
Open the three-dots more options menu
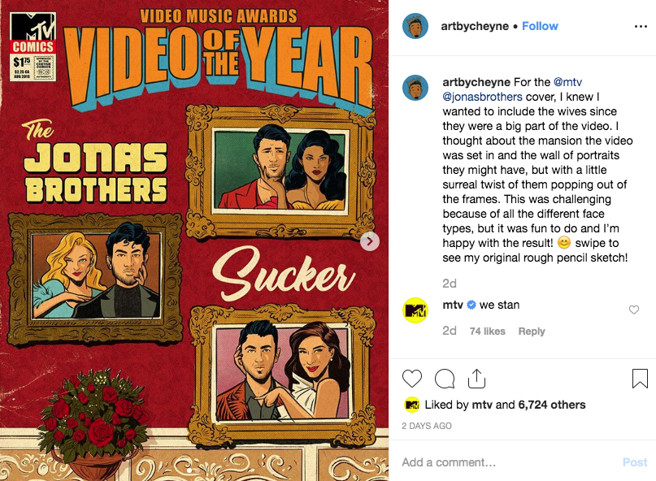click(641, 26)
